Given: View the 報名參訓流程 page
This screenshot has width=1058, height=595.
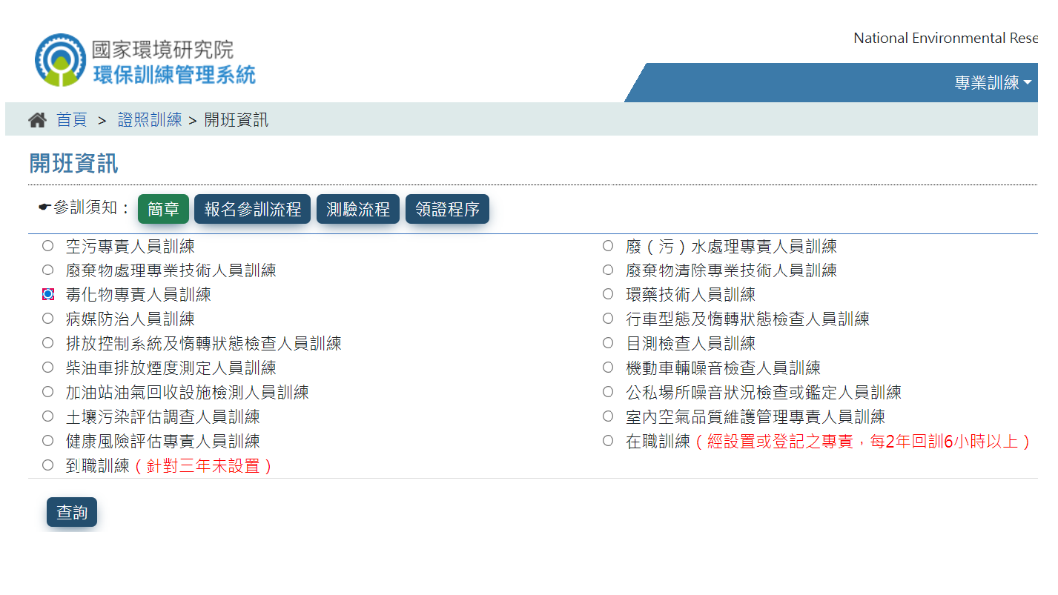Looking at the screenshot, I should click(x=252, y=209).
